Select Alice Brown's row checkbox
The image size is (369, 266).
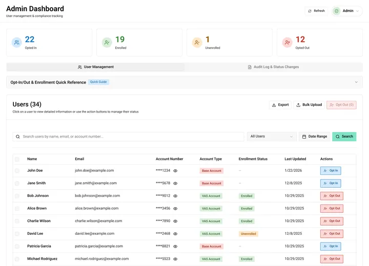(17, 208)
